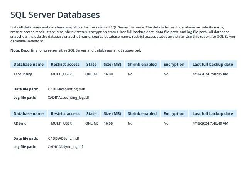The width and height of the screenshot is (247, 173).
Task: Select path C:\DB\ADSync_log.ldf
Action: tap(65, 147)
